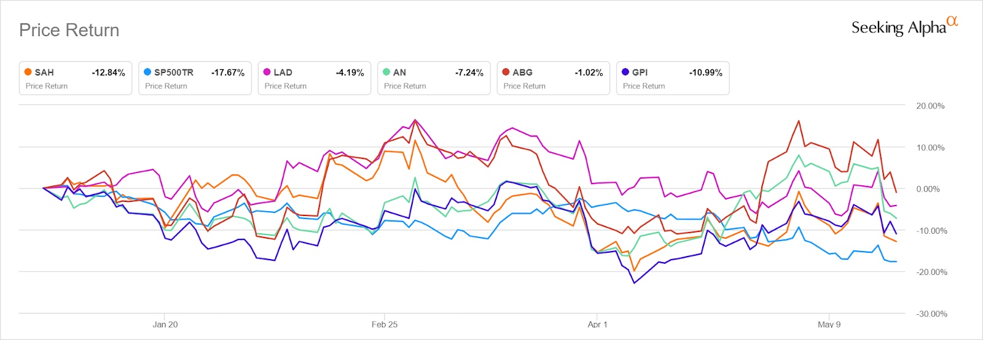The image size is (983, 340).
Task: Click the Price Return chart title
Action: [69, 30]
